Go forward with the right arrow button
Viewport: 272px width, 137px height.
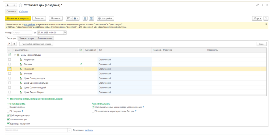14,5
